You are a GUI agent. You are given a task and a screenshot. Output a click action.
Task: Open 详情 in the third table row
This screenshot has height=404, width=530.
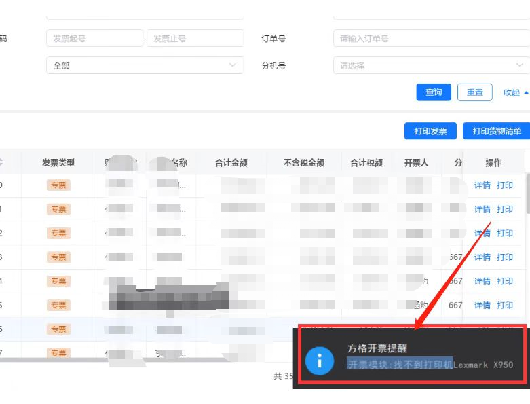pyautogui.click(x=482, y=233)
